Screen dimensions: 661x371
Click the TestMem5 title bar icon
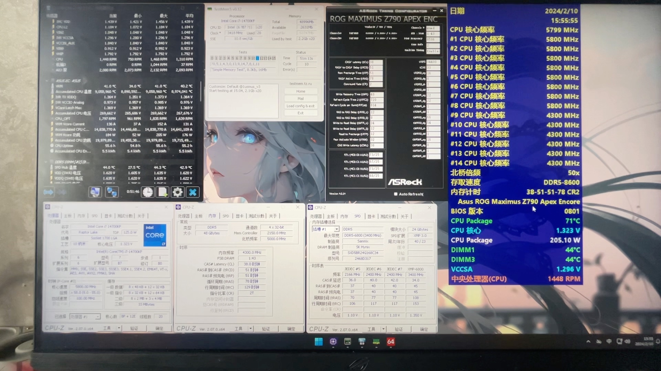tap(209, 9)
